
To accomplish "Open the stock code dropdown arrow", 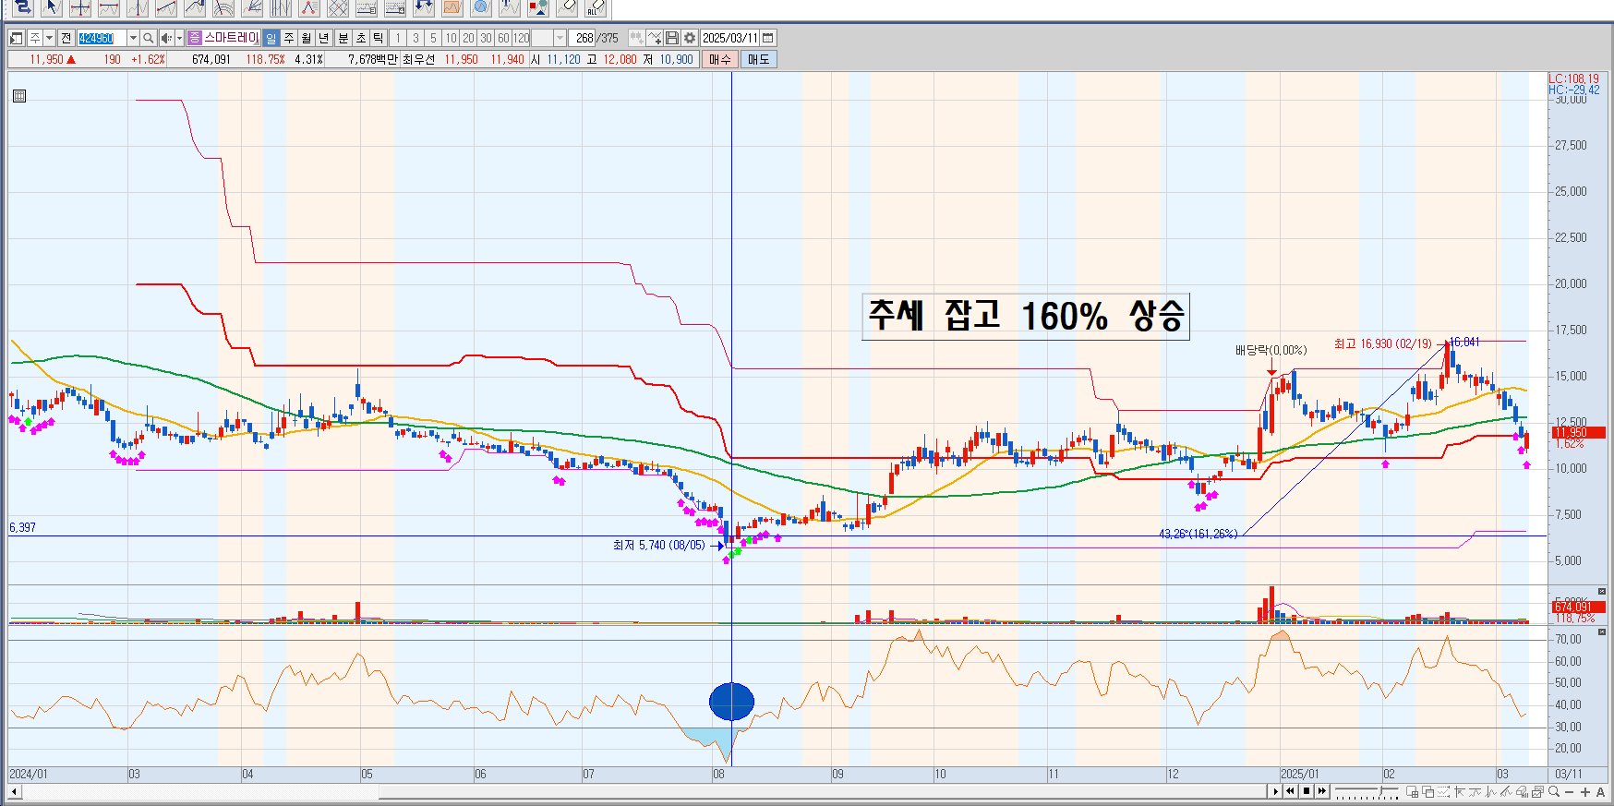I will tap(133, 38).
